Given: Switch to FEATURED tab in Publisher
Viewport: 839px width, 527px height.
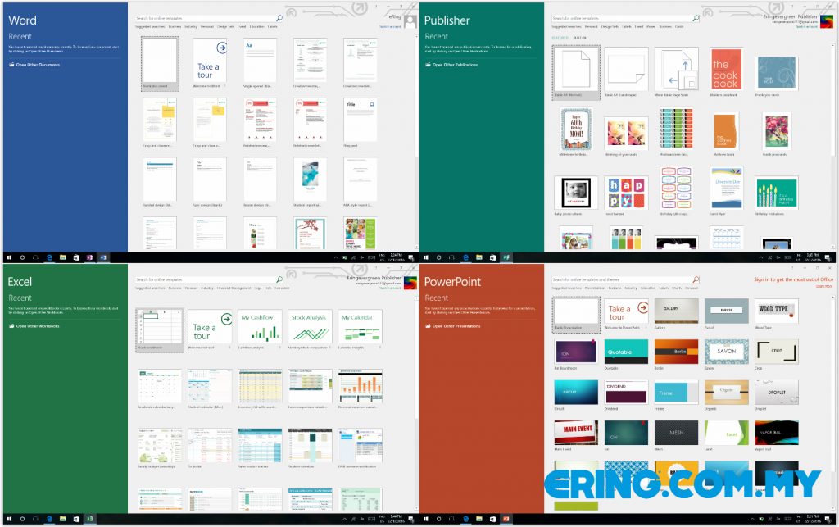Looking at the screenshot, I should pos(560,38).
